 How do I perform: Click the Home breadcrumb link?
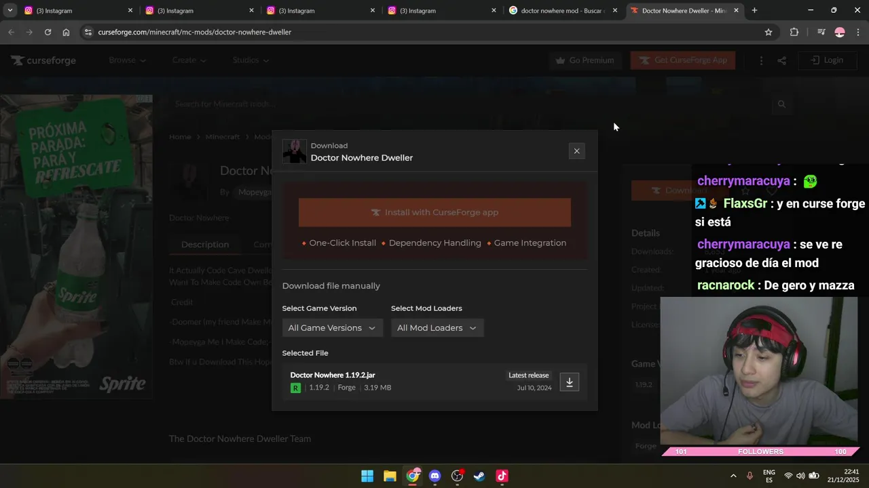180,137
